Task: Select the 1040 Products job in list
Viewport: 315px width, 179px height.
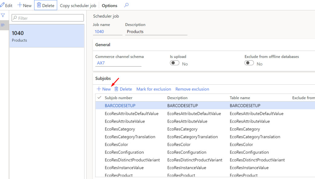Action: click(x=47, y=36)
